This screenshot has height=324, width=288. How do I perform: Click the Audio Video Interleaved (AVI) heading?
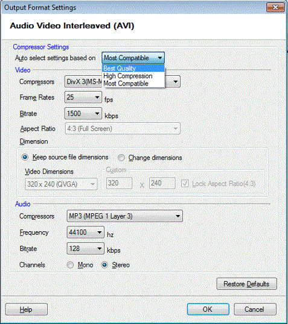pos(72,26)
